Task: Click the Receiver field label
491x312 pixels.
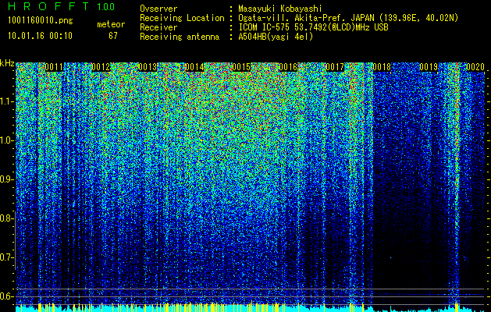Action: coord(158,27)
